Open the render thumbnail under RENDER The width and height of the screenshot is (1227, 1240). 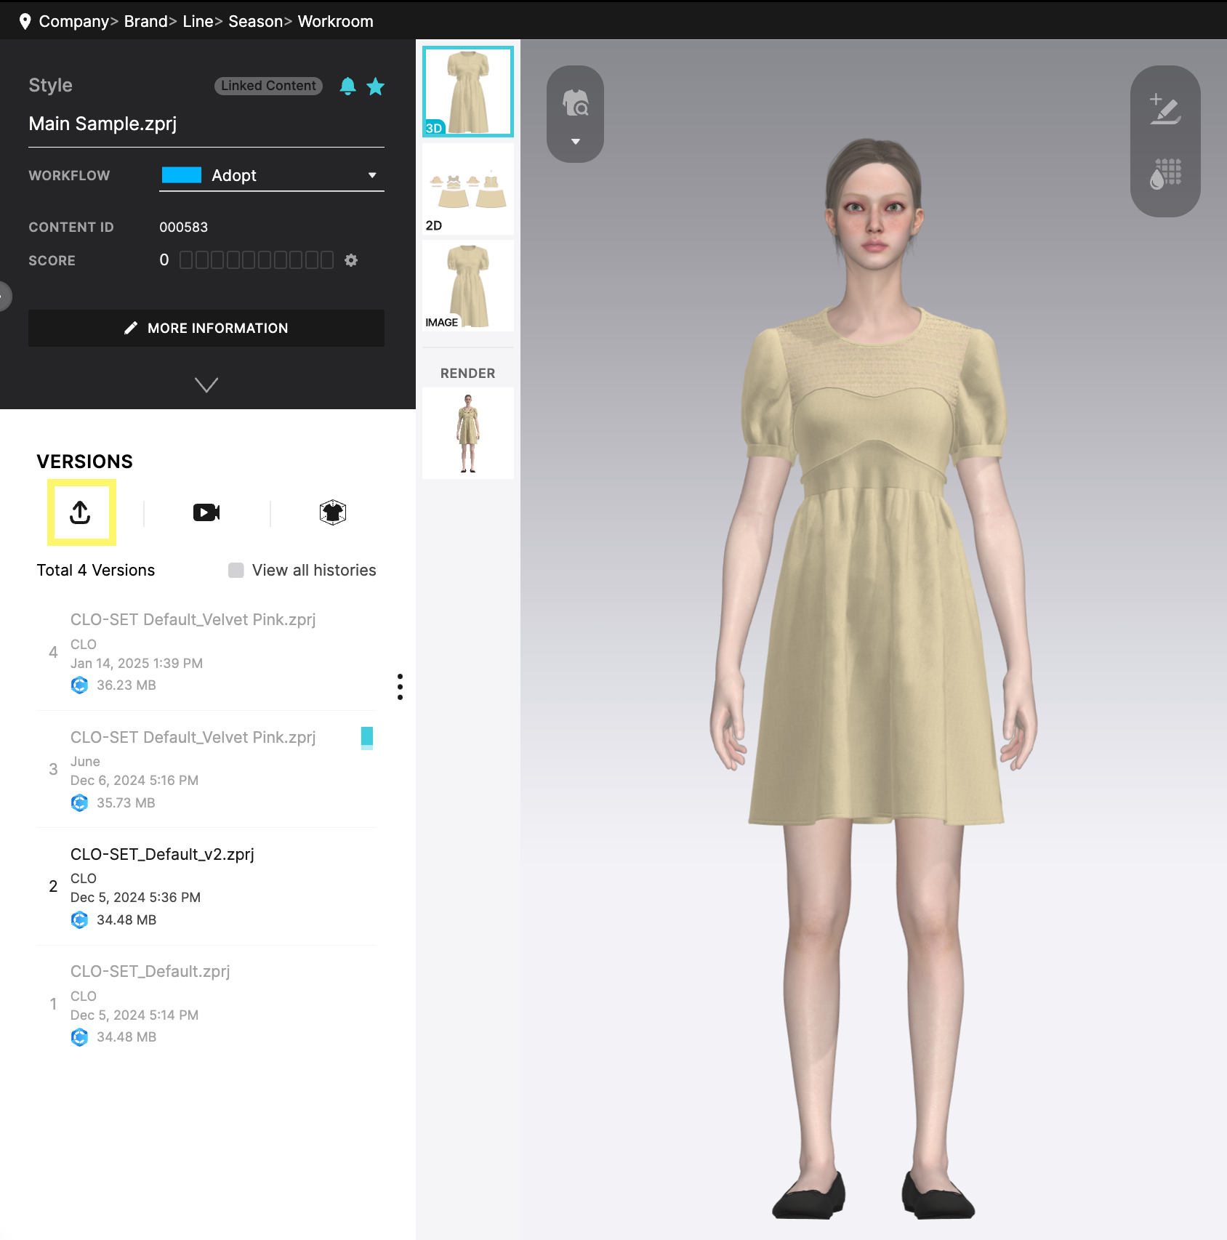[467, 433]
